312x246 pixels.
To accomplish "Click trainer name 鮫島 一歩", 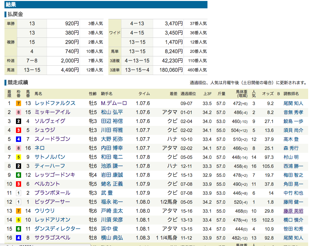I will pyautogui.click(x=293, y=121).
